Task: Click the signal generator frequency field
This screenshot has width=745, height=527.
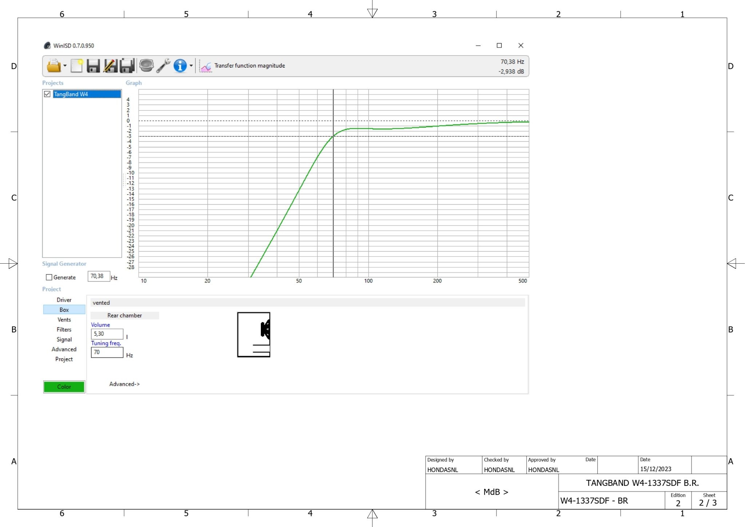Action: tap(99, 276)
